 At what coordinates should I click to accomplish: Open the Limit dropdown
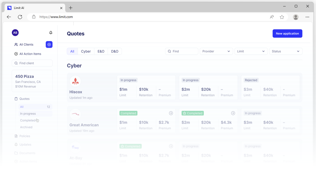click(x=251, y=51)
